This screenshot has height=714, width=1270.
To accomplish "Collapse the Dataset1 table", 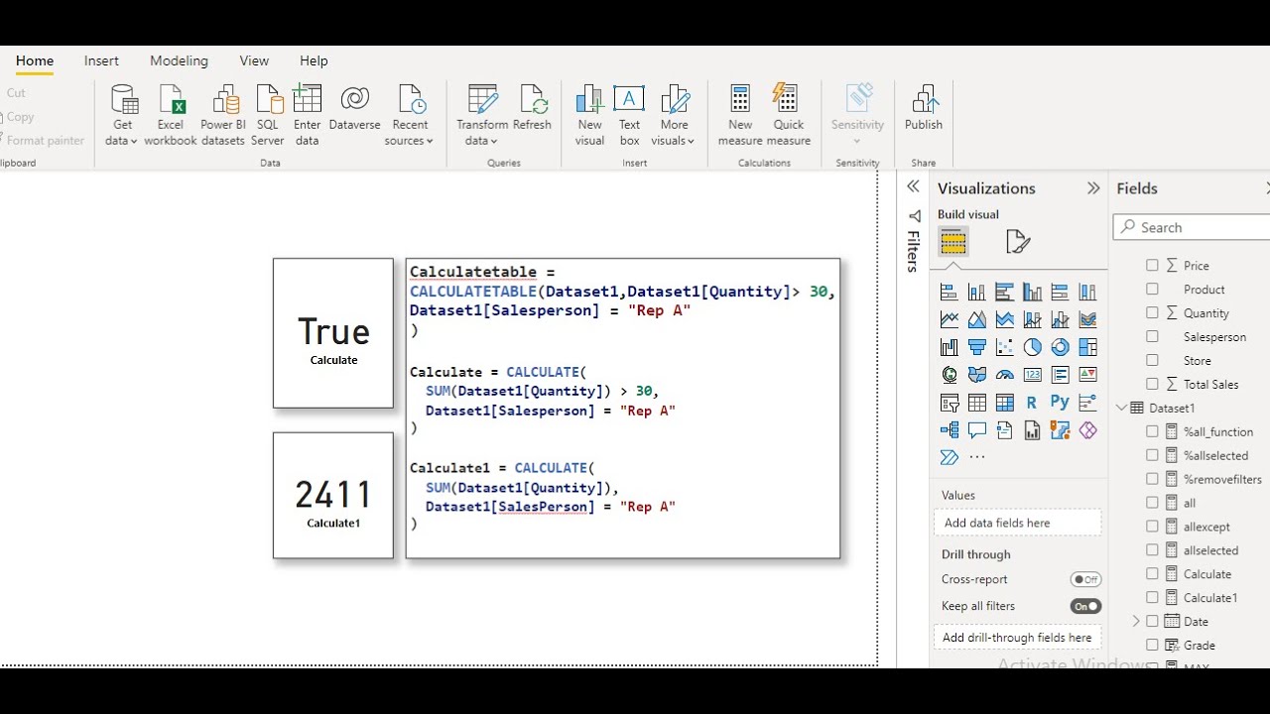I will pyautogui.click(x=1122, y=409).
